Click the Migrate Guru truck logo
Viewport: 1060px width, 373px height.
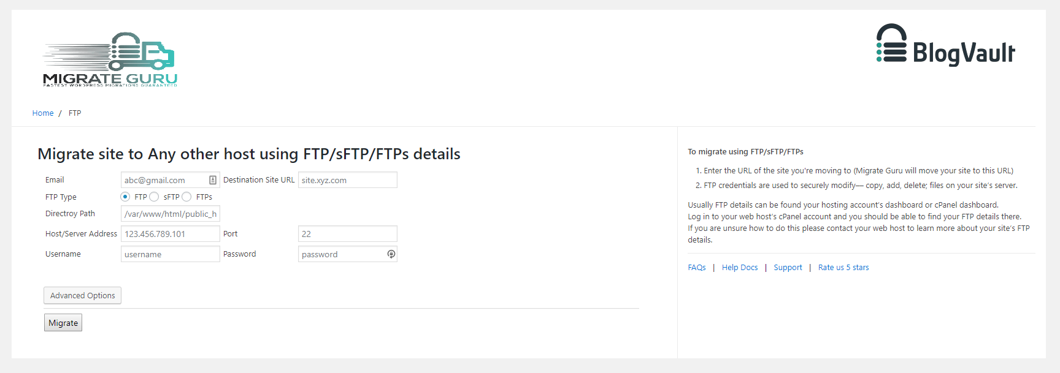click(x=110, y=59)
